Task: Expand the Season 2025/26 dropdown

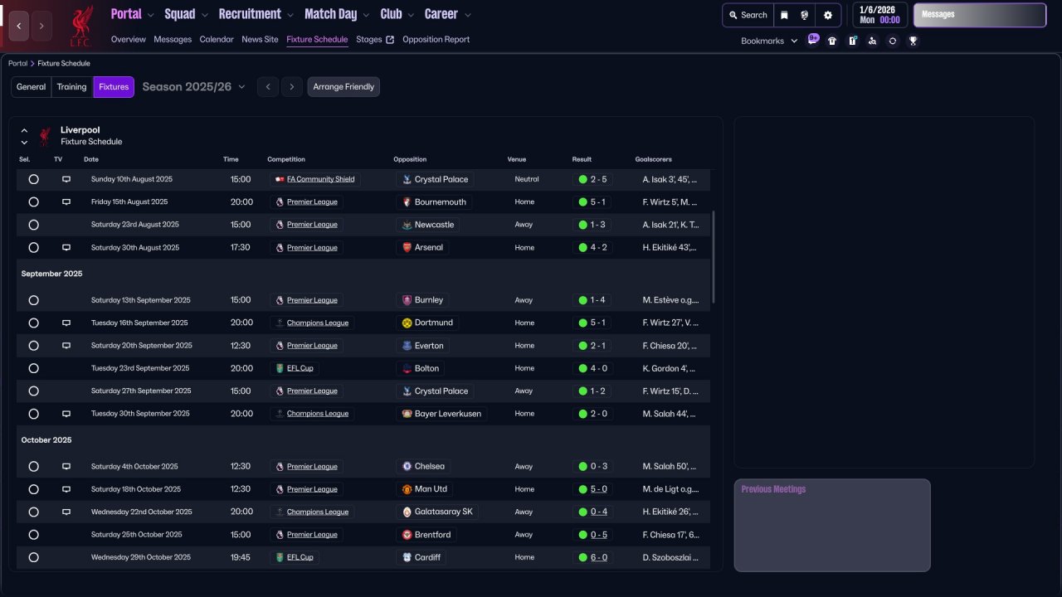Action: click(x=194, y=87)
